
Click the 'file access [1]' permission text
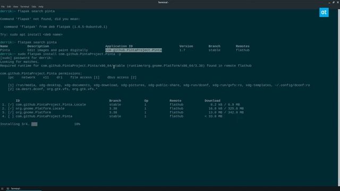(x=85, y=77)
